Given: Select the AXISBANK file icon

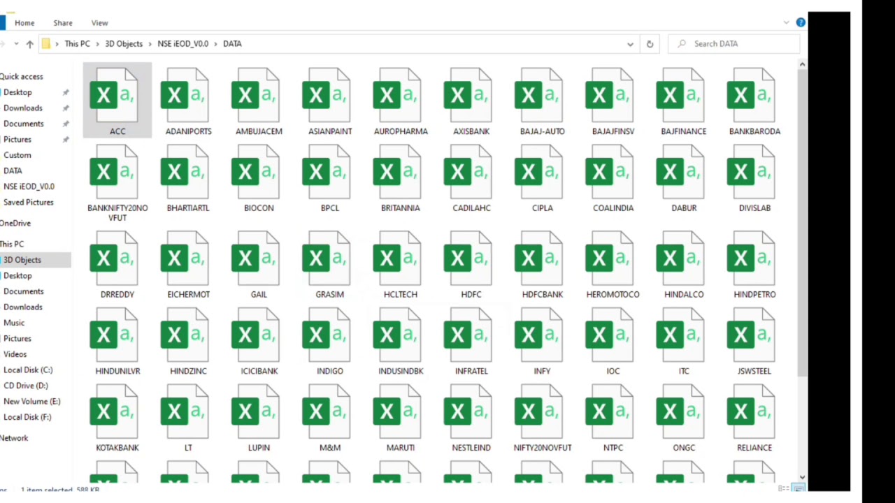Looking at the screenshot, I should click(x=467, y=94).
